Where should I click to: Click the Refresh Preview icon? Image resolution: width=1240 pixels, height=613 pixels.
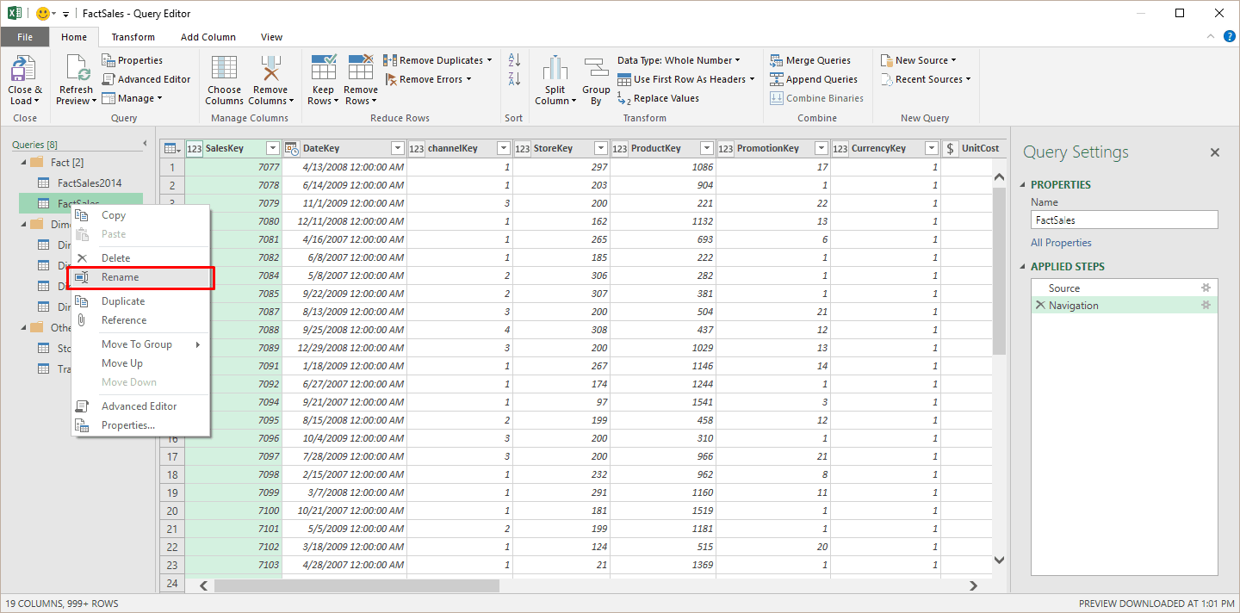pyautogui.click(x=77, y=69)
